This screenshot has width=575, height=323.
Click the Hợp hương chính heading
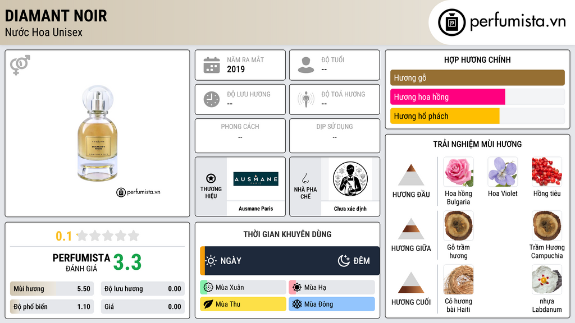tap(477, 59)
